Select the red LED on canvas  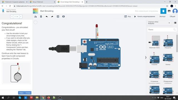point(97,26)
